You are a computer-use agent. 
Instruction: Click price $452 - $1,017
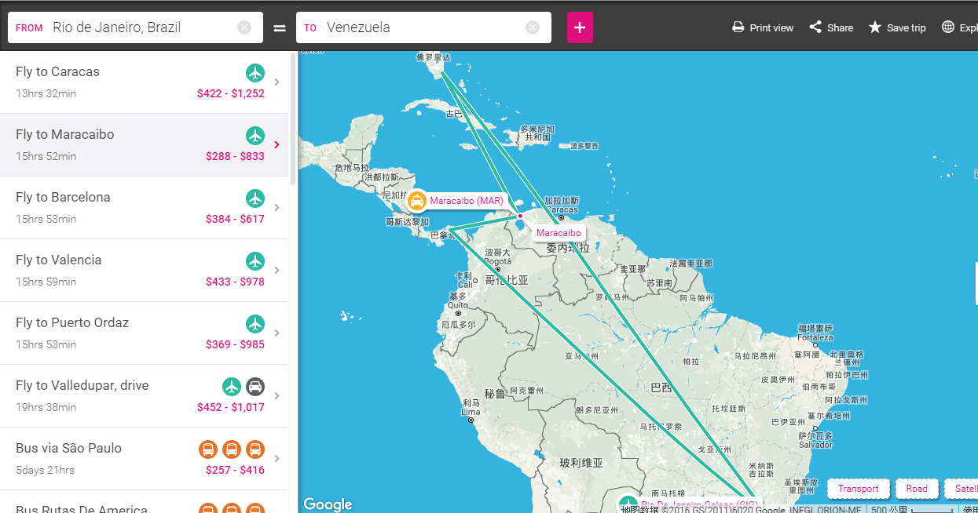(x=231, y=407)
